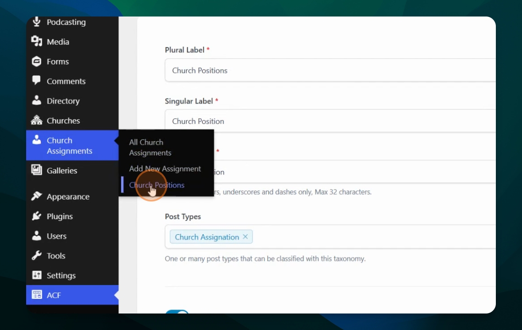The height and width of the screenshot is (330, 522).
Task: Remove Church Assignation tag via X icon
Action: pyautogui.click(x=245, y=236)
